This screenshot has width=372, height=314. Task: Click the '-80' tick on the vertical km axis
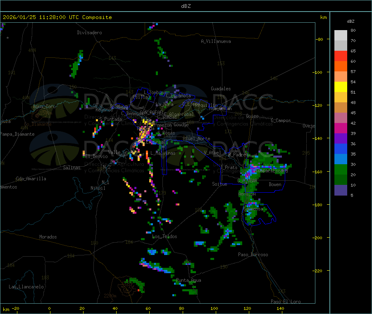pyautogui.click(x=319, y=39)
